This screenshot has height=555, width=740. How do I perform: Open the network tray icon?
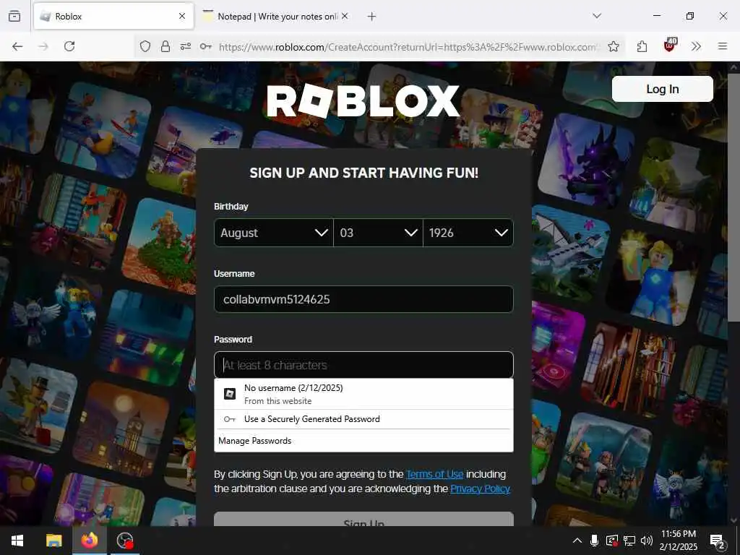coord(629,541)
